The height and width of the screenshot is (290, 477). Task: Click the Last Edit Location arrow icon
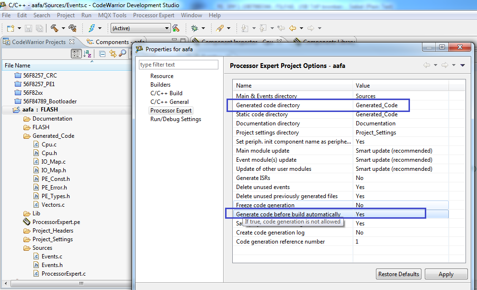pyautogui.click(x=281, y=28)
